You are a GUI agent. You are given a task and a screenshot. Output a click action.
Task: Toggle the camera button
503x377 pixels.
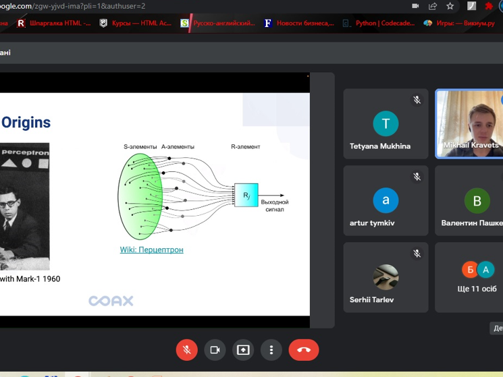215,350
